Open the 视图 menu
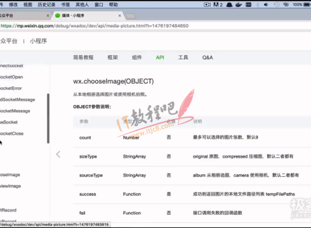 (28, 4)
